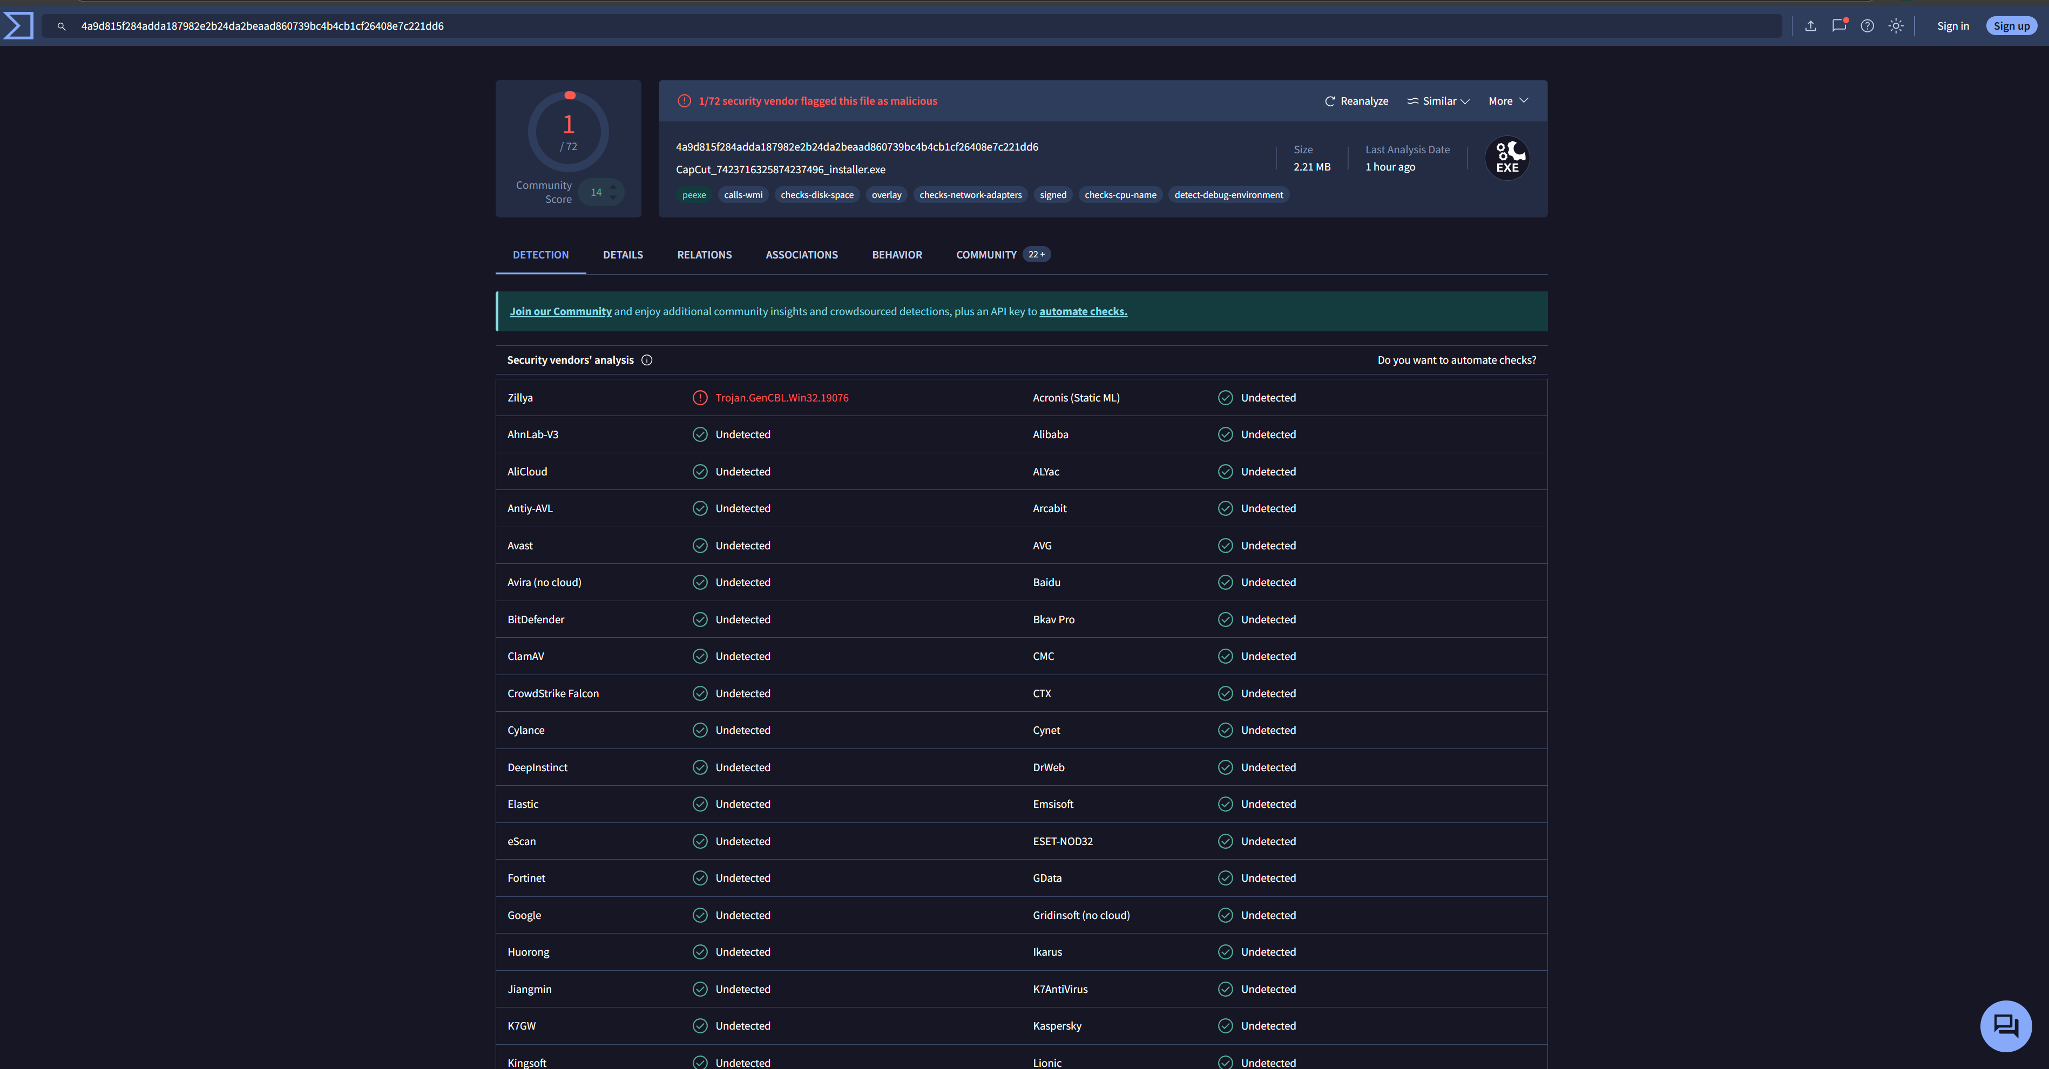Viewport: 2049px width, 1069px height.
Task: Open the Similar dropdown
Action: [x=1438, y=101]
